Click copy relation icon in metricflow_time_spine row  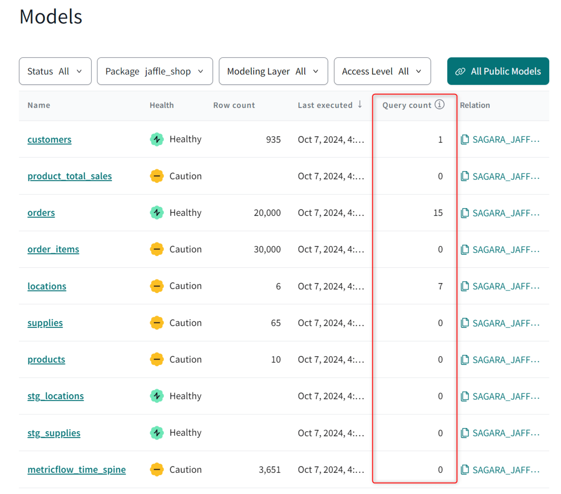pyautogui.click(x=465, y=470)
